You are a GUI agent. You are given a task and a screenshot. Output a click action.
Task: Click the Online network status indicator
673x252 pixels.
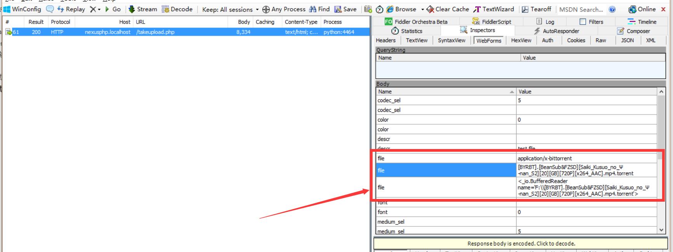point(642,9)
